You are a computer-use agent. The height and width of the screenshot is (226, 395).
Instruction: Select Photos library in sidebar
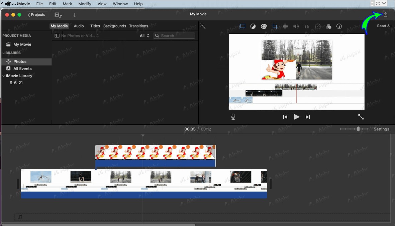pyautogui.click(x=26, y=62)
